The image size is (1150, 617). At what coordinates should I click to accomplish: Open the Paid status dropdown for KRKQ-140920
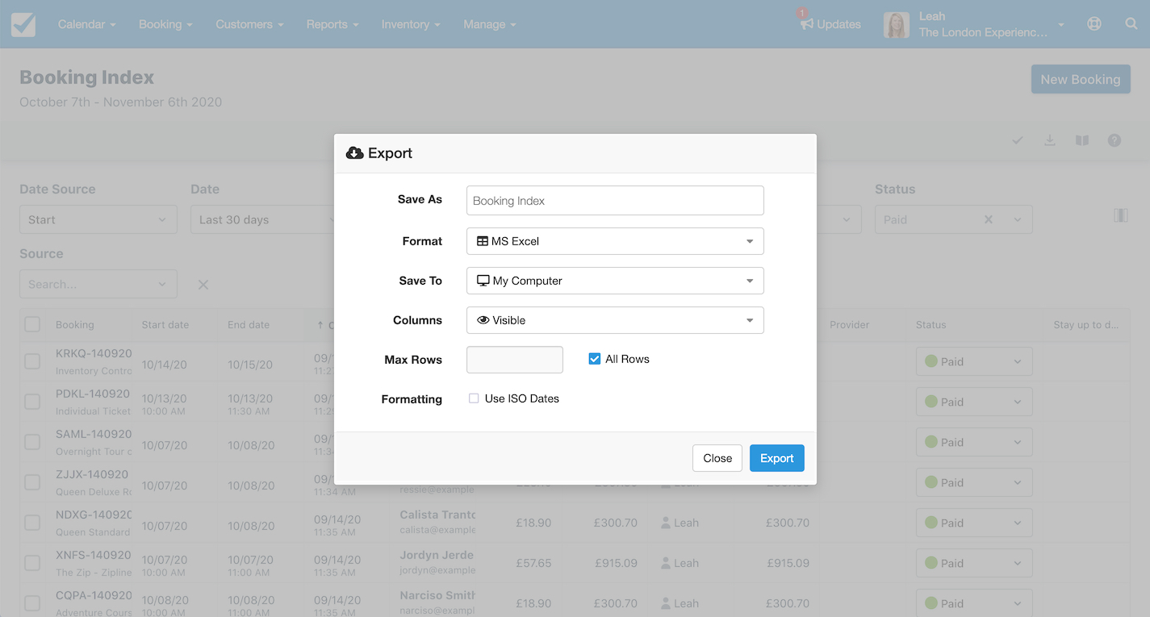974,361
